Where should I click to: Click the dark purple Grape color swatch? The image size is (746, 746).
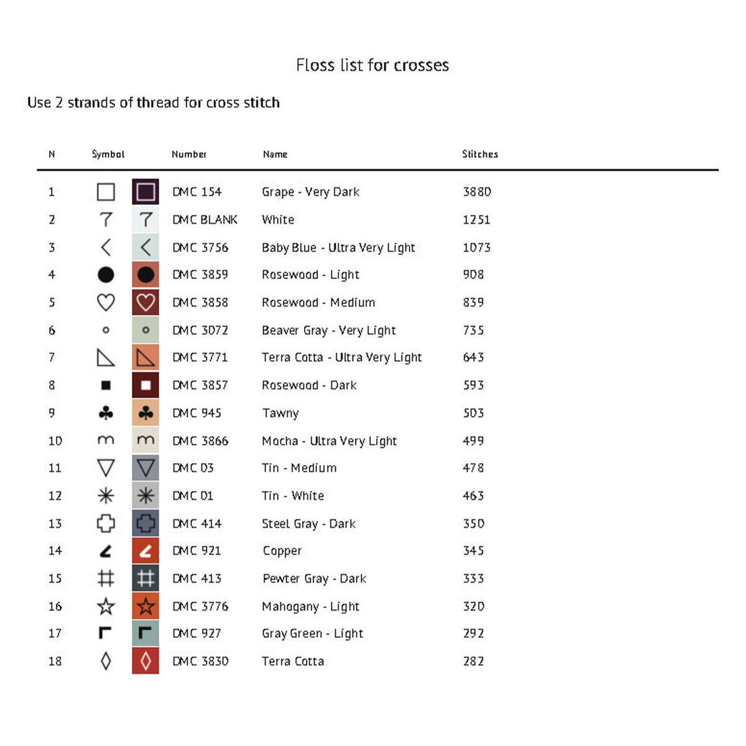point(145,191)
